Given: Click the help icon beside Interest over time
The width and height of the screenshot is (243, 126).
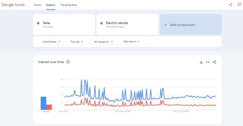Looking at the screenshot, I should point(68,62).
